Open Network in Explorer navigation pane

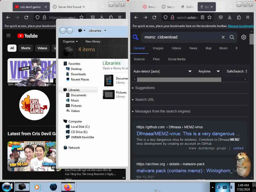74,148
